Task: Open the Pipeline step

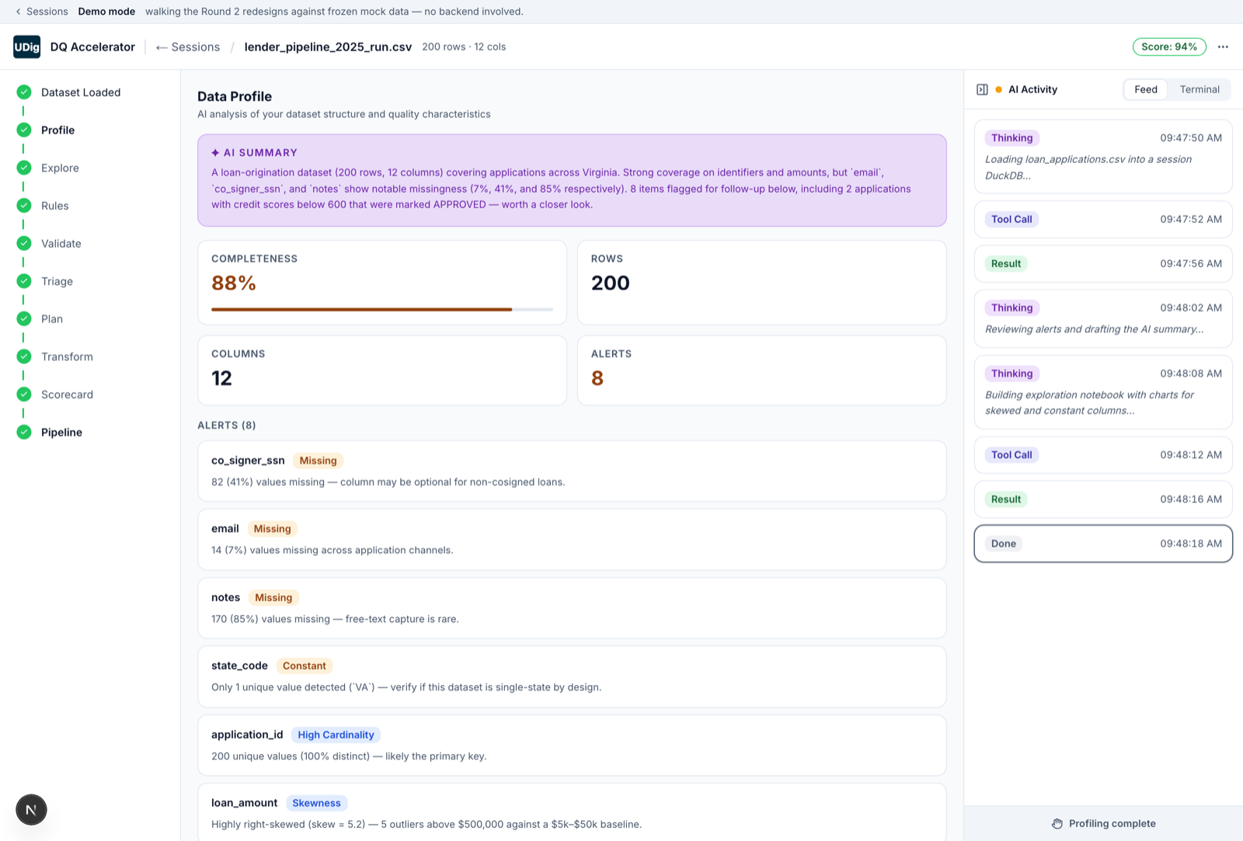Action: pos(61,433)
